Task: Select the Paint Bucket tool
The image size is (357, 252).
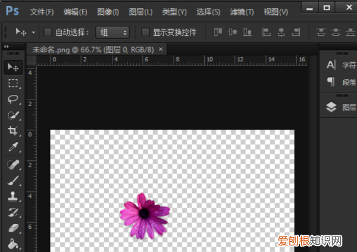Action: pyautogui.click(x=13, y=244)
